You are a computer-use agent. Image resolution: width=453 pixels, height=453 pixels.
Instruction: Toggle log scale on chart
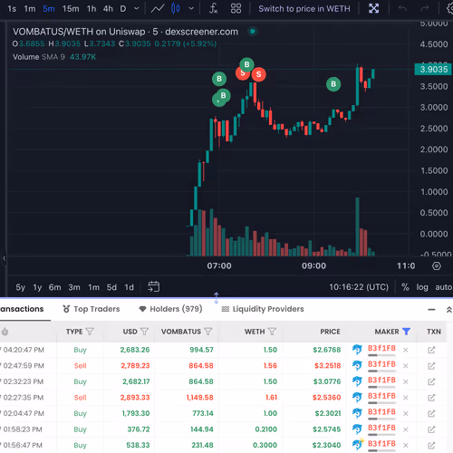[422, 287]
